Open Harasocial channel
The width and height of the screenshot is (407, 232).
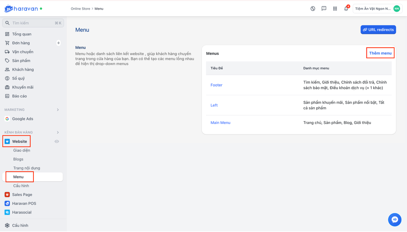coord(21,212)
